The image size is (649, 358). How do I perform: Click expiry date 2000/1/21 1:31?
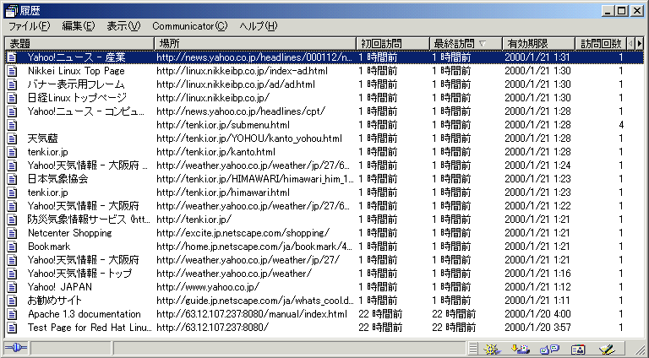pos(537,57)
